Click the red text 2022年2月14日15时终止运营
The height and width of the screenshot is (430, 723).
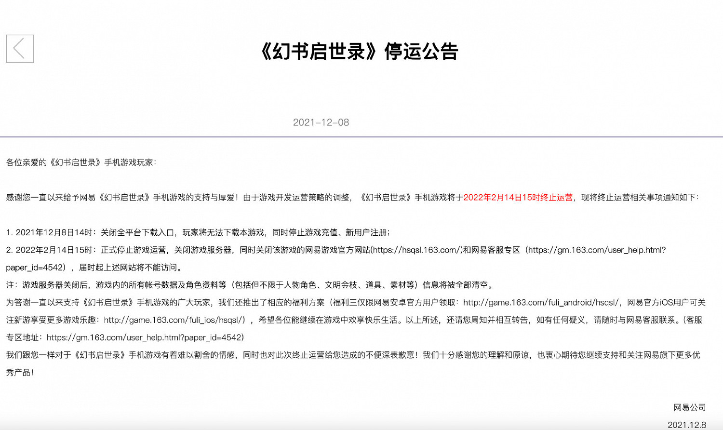click(x=518, y=197)
